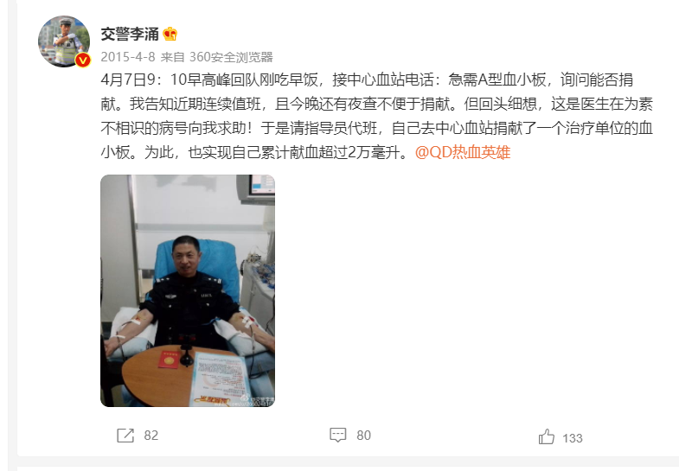Click the repost share icon
This screenshot has height=471, width=679.
coord(125,435)
